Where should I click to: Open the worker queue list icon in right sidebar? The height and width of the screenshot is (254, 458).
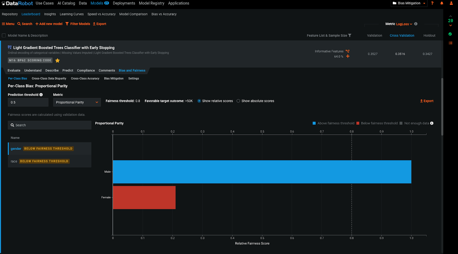coord(450,43)
